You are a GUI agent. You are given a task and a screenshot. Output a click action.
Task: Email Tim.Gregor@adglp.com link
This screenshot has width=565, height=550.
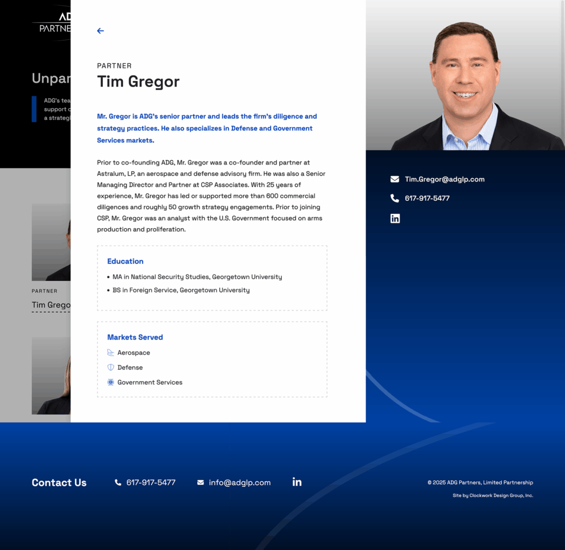pos(444,179)
